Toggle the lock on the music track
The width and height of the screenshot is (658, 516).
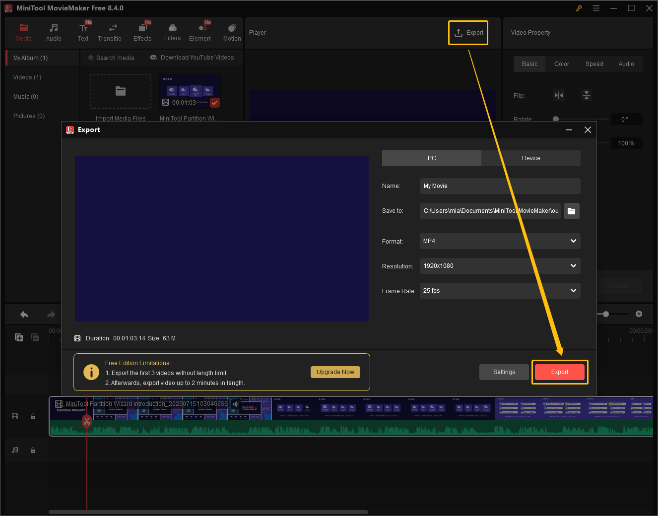pyautogui.click(x=33, y=450)
